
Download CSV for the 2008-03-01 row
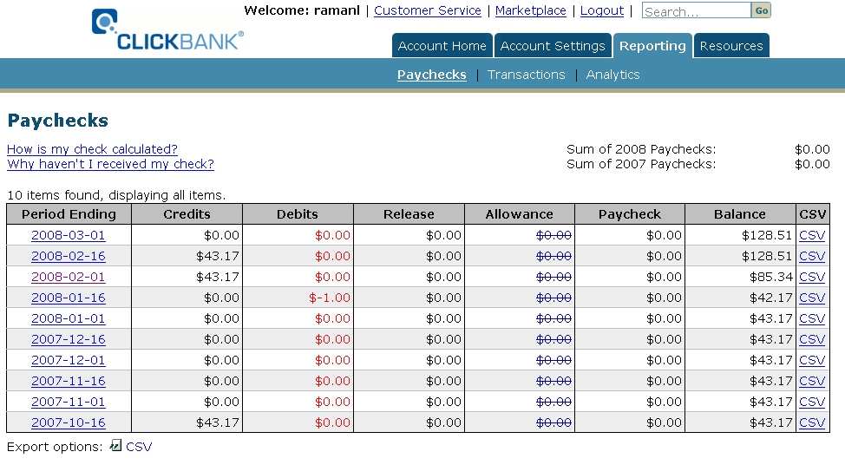click(x=812, y=235)
